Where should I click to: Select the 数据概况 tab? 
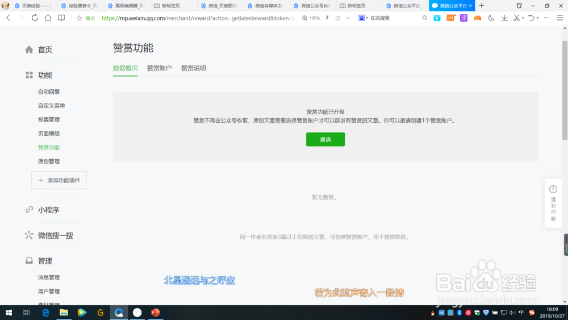[x=126, y=68]
